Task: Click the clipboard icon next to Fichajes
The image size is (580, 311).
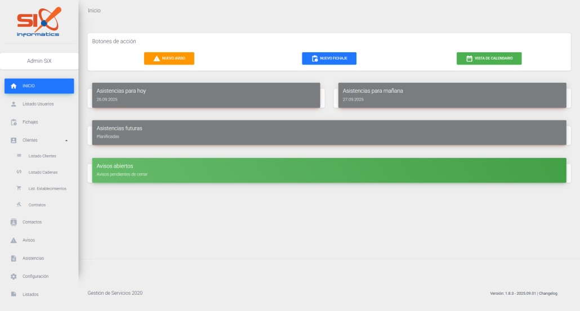Action: (x=14, y=122)
